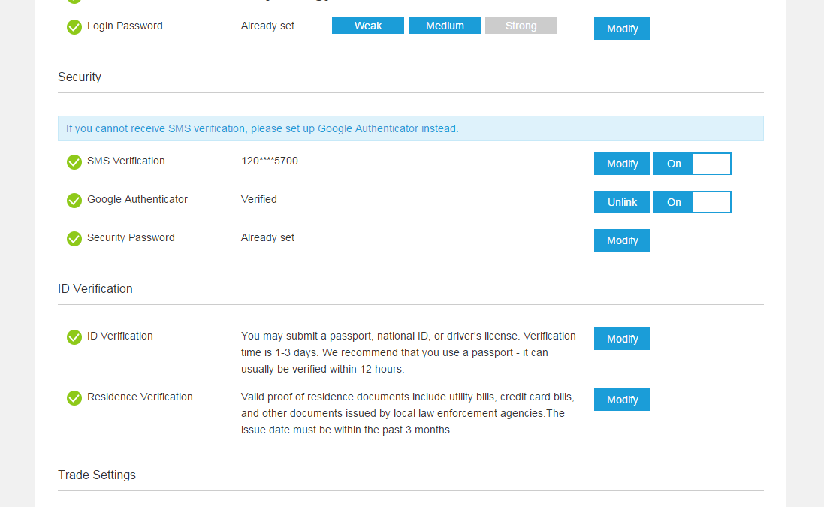The height and width of the screenshot is (507, 824).
Task: Click the green check icon beside Residence Verification
Action: coord(74,398)
